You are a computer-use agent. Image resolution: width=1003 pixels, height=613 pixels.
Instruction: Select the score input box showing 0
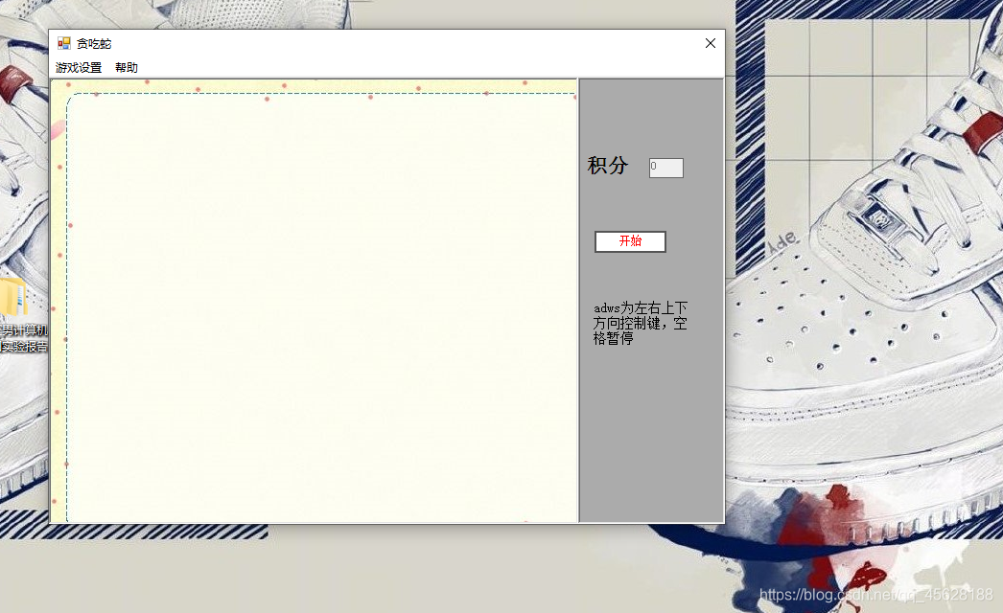(x=665, y=167)
